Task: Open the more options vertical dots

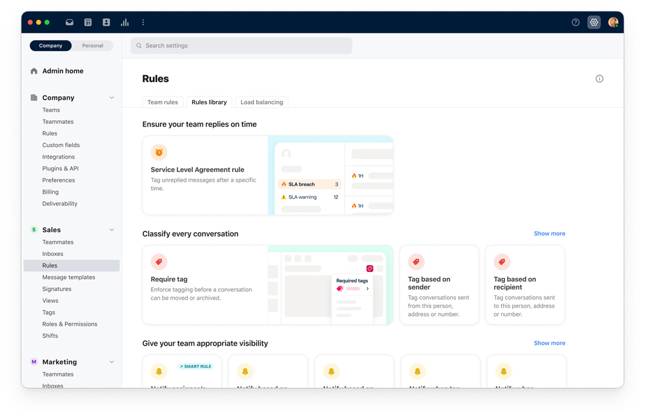Action: pos(143,22)
